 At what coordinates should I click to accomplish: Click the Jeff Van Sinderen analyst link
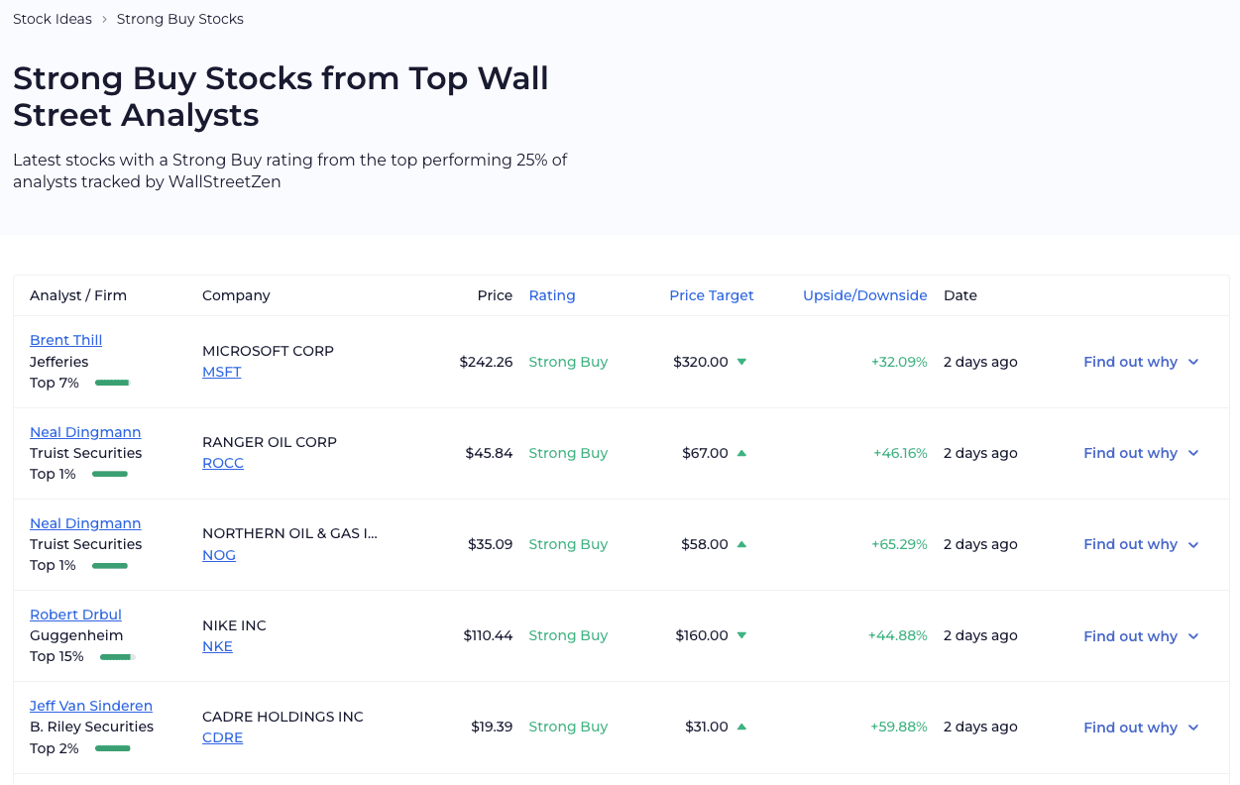91,705
